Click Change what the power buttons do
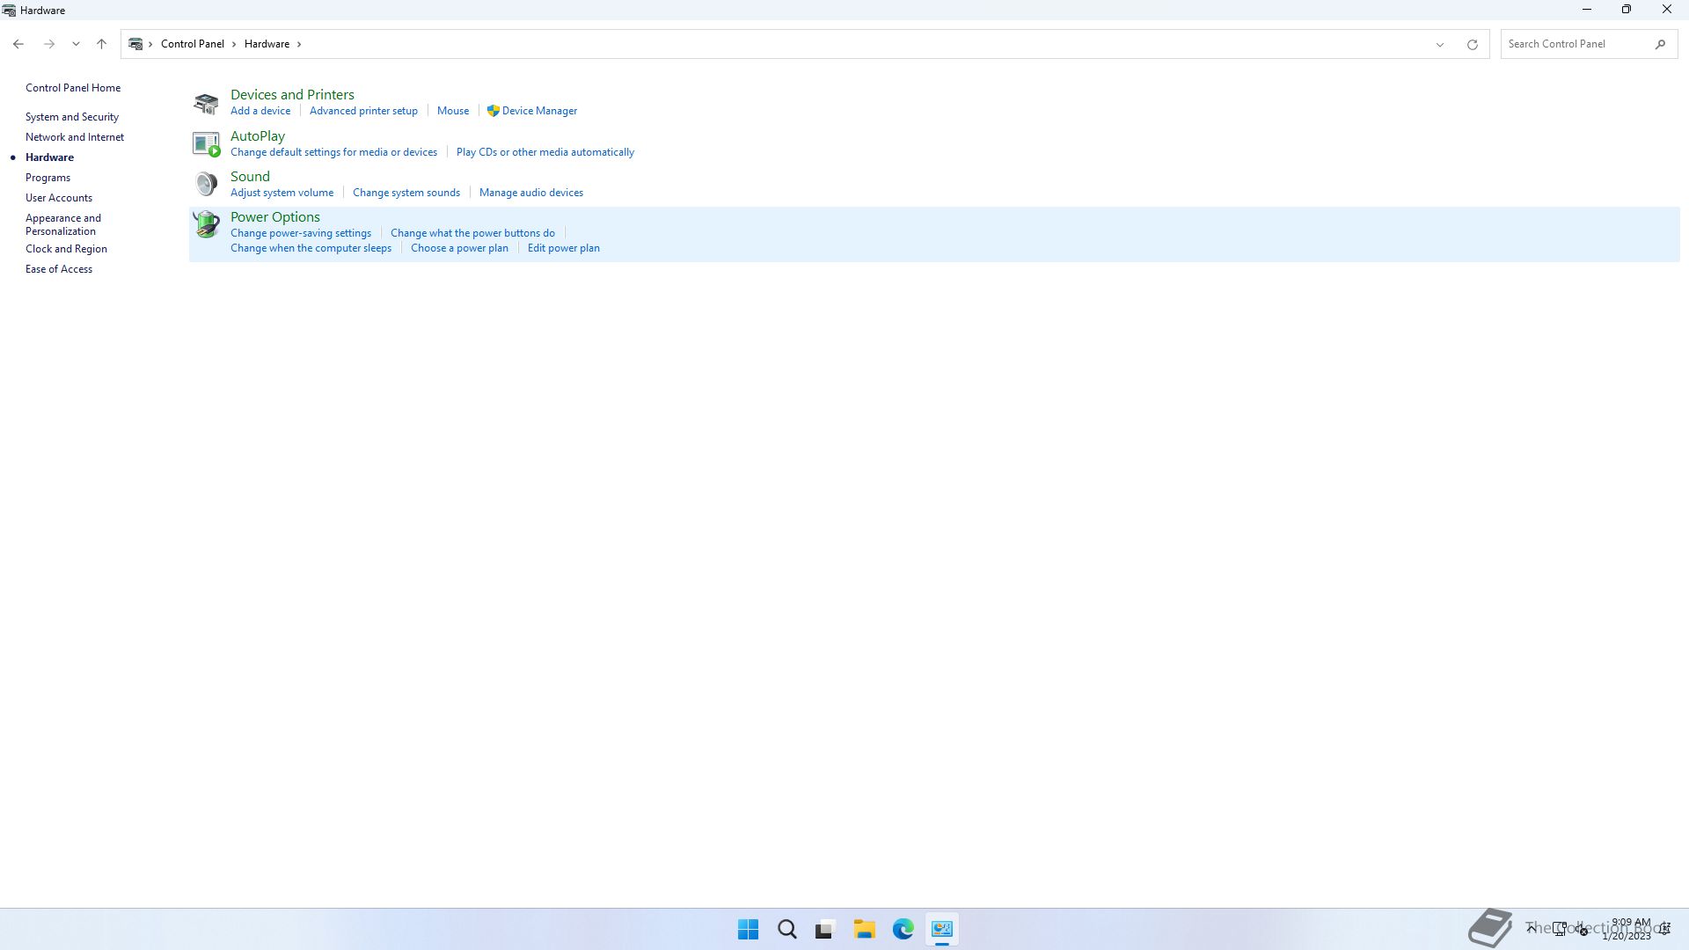 coord(472,233)
